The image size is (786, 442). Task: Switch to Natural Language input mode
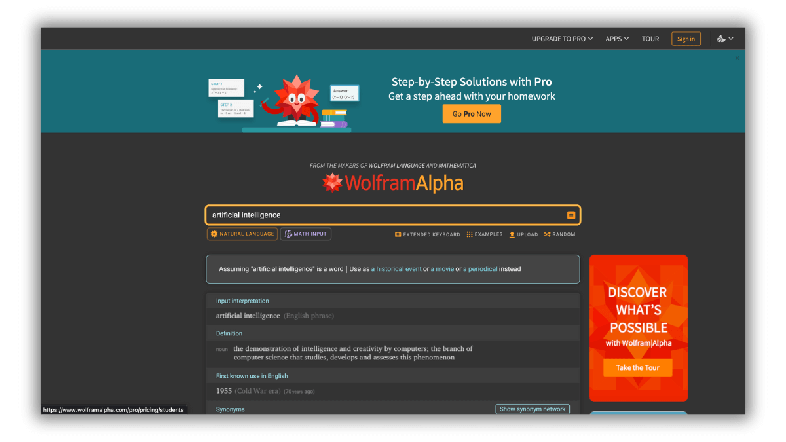(x=242, y=234)
